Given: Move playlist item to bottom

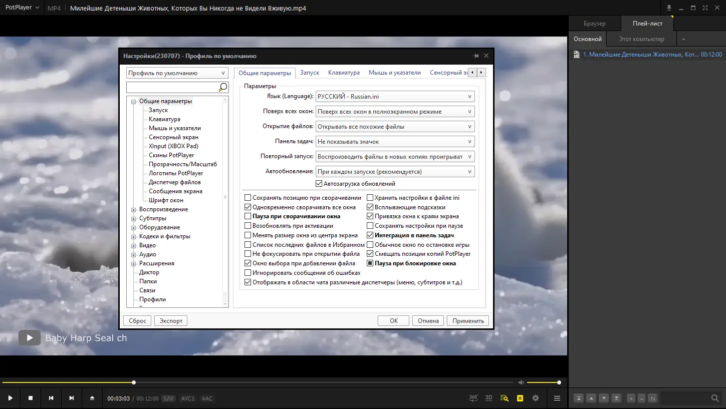Looking at the screenshot, I should tap(617, 398).
